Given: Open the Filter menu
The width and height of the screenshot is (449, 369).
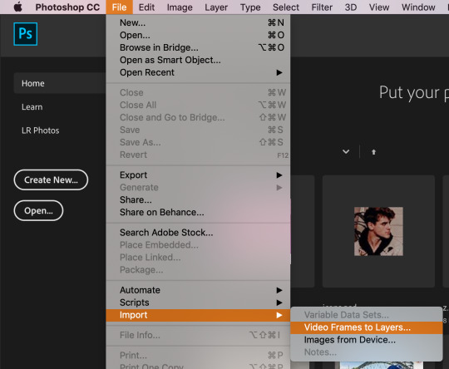Looking at the screenshot, I should pos(322,7).
